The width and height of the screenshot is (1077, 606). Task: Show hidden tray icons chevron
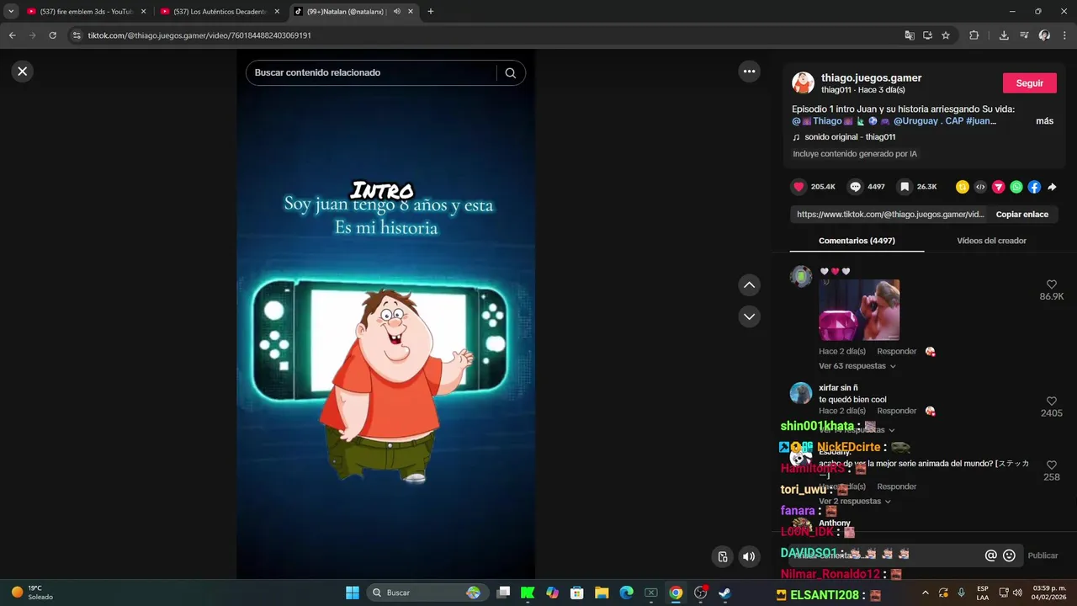[x=926, y=593]
